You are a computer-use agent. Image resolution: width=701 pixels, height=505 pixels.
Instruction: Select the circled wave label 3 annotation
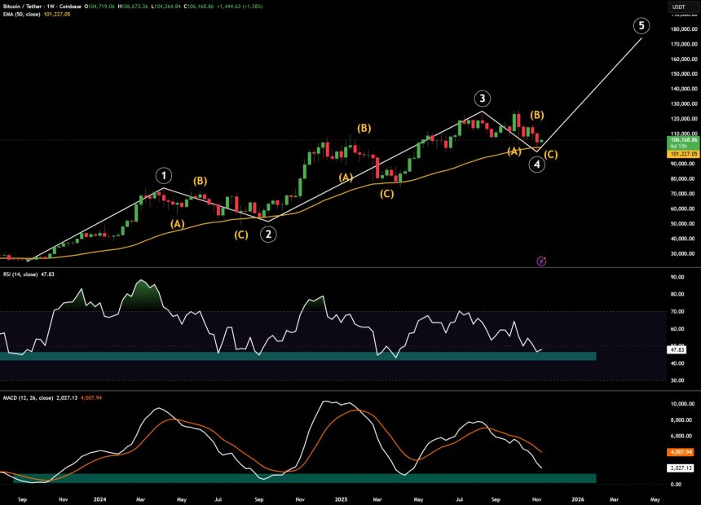(x=482, y=98)
